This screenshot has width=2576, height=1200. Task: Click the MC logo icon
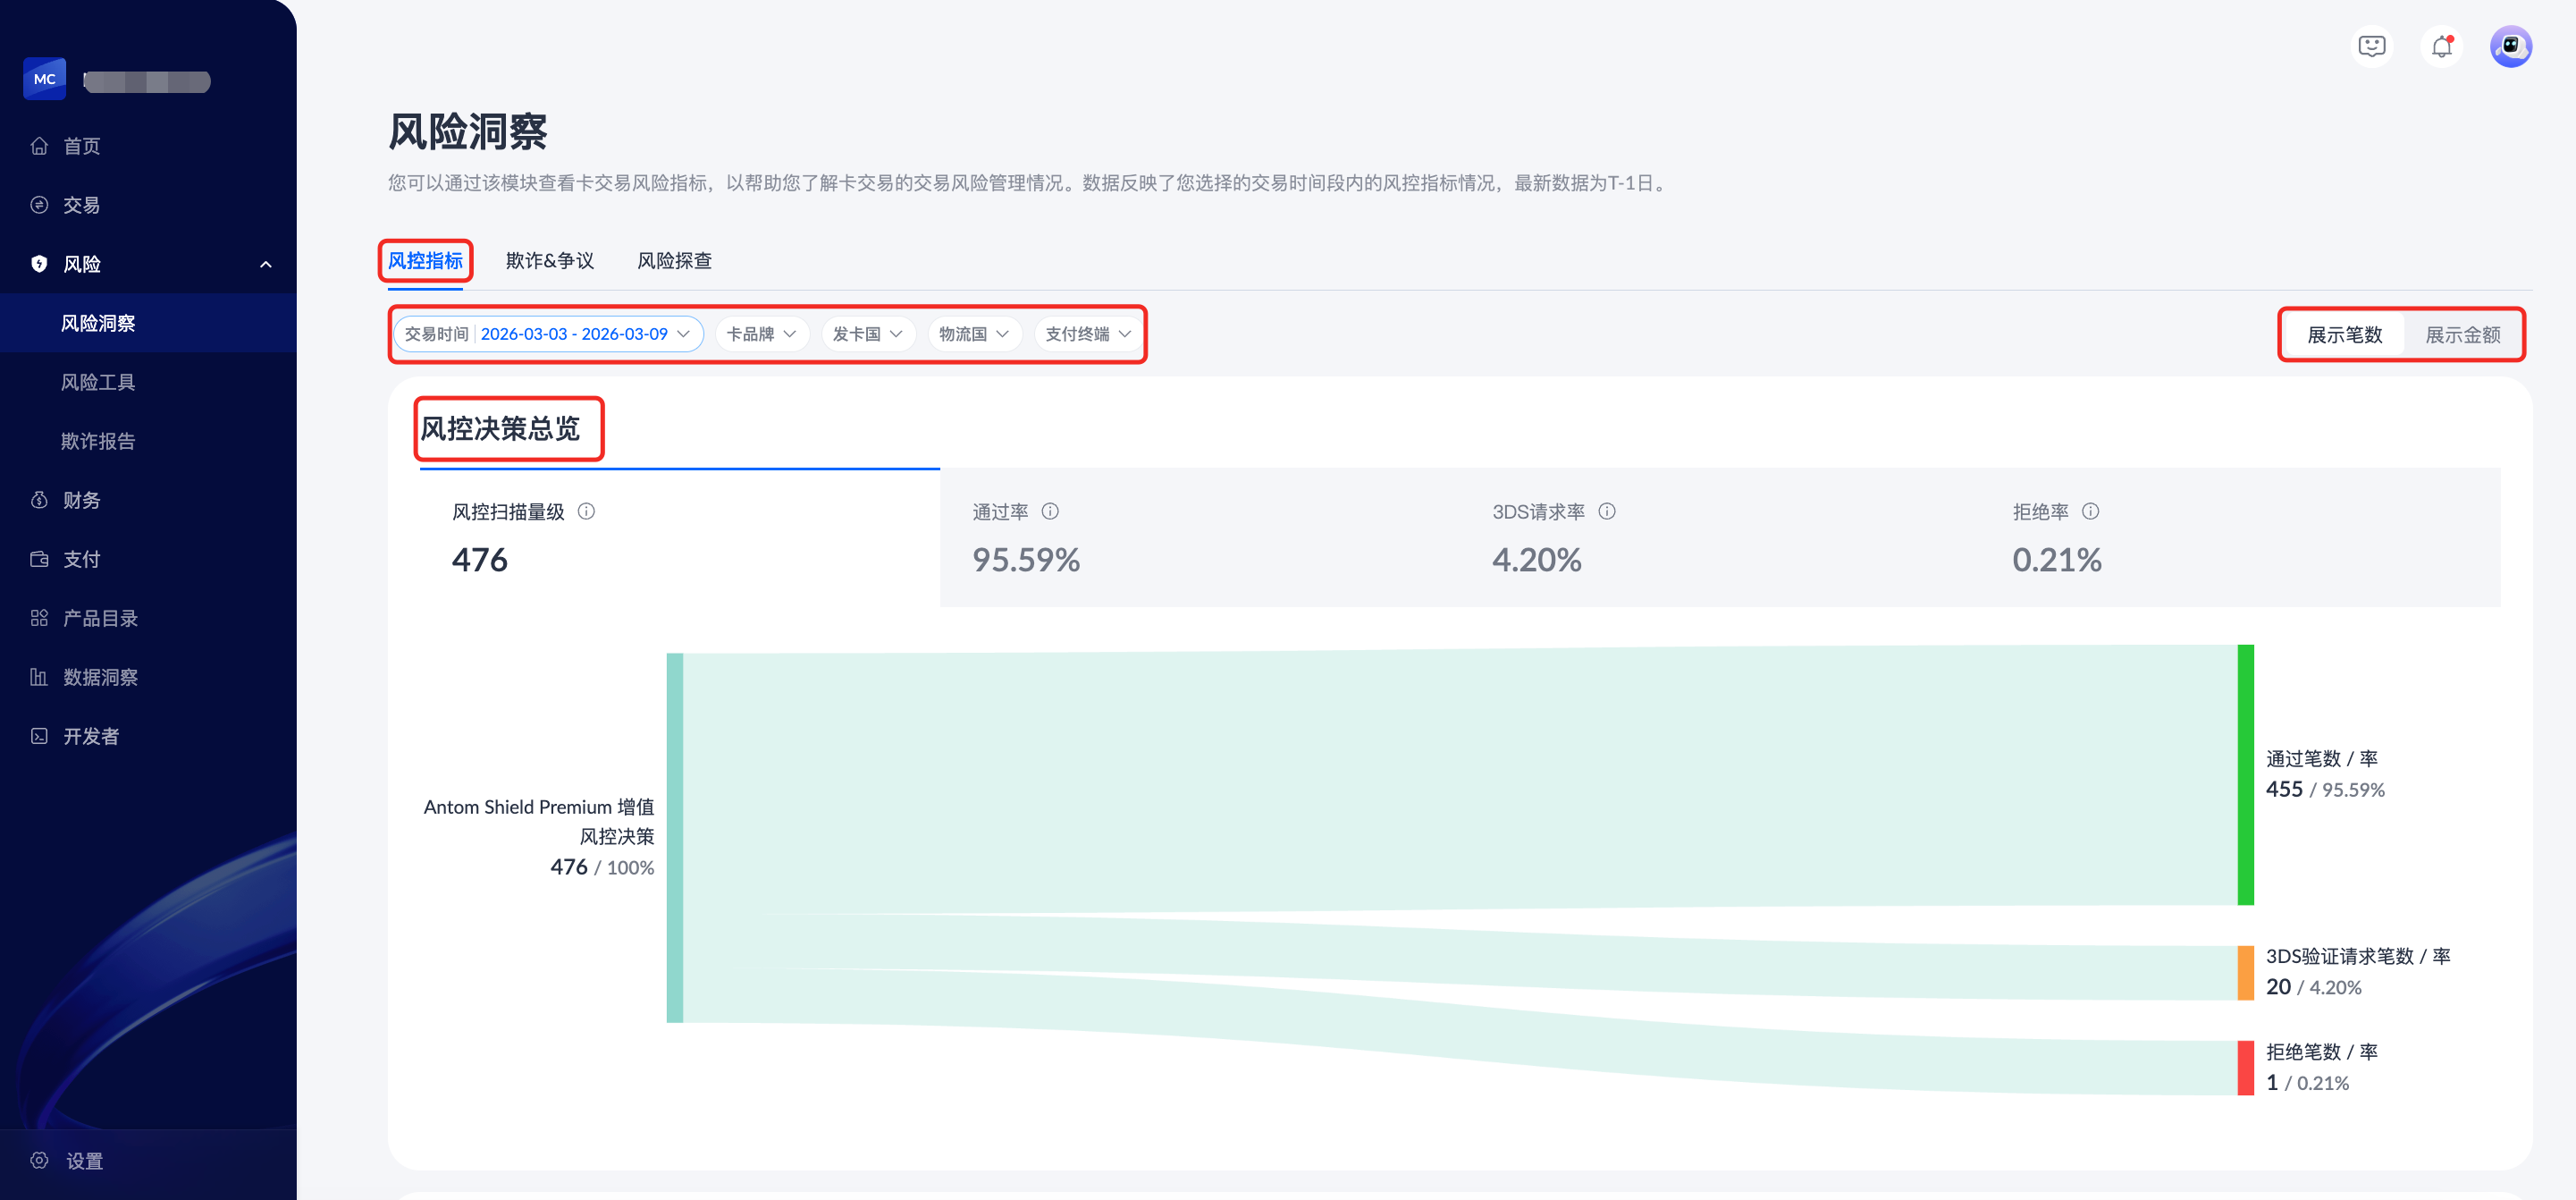point(45,79)
